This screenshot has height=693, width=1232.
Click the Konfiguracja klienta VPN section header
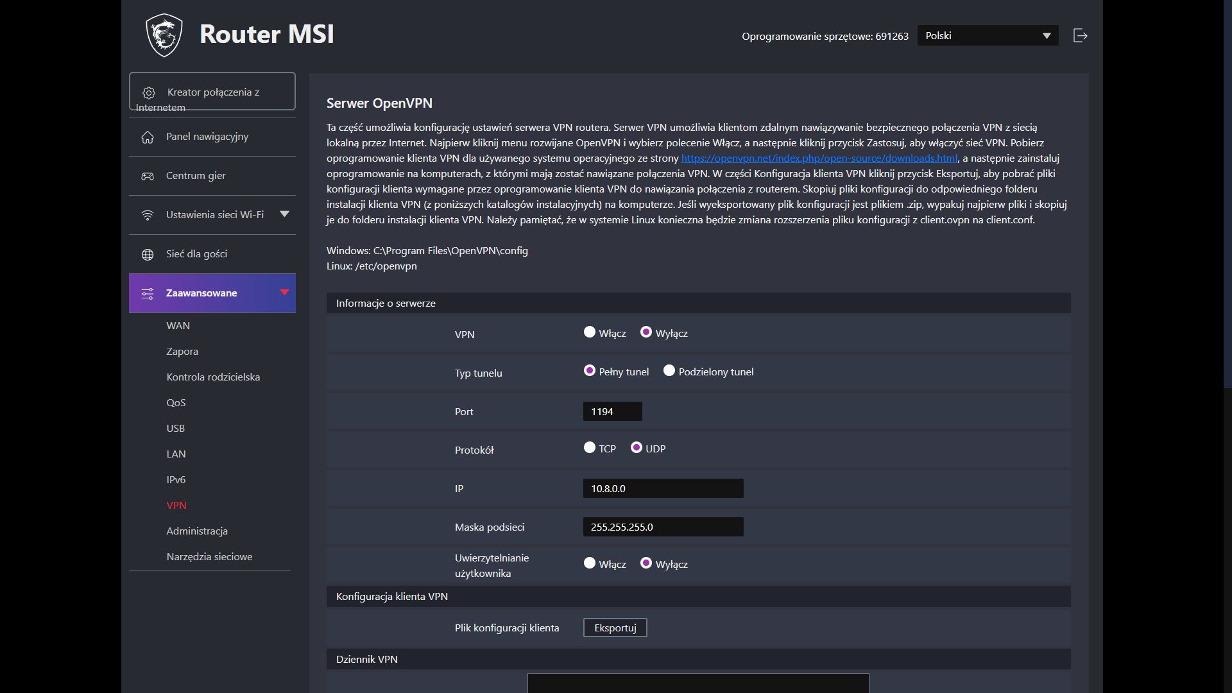pyautogui.click(x=699, y=596)
